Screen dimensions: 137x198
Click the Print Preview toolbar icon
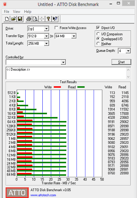[35, 19]
